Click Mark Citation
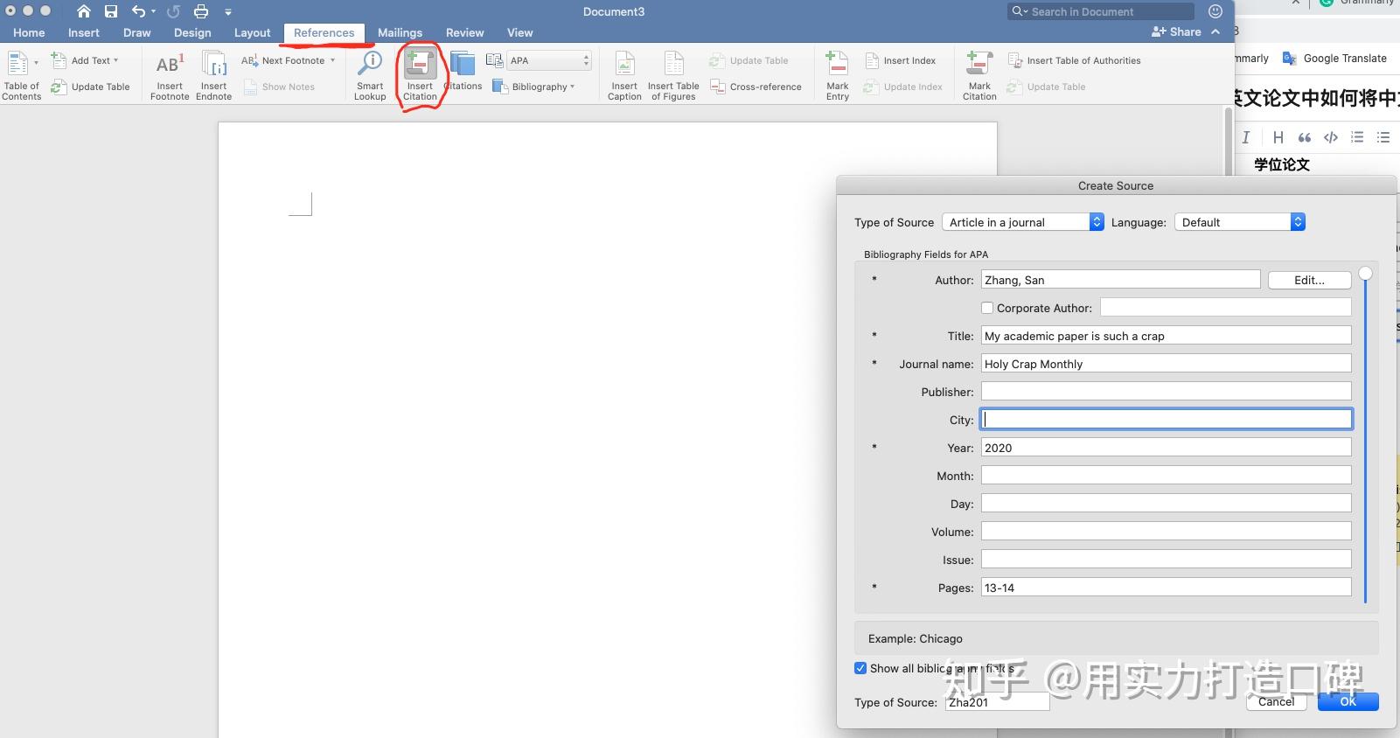Image resolution: width=1400 pixels, height=738 pixels. 979,75
